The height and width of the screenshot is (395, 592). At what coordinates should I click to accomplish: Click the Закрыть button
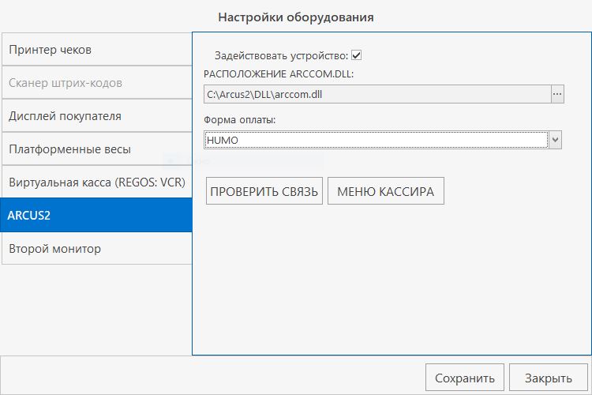[x=549, y=378]
